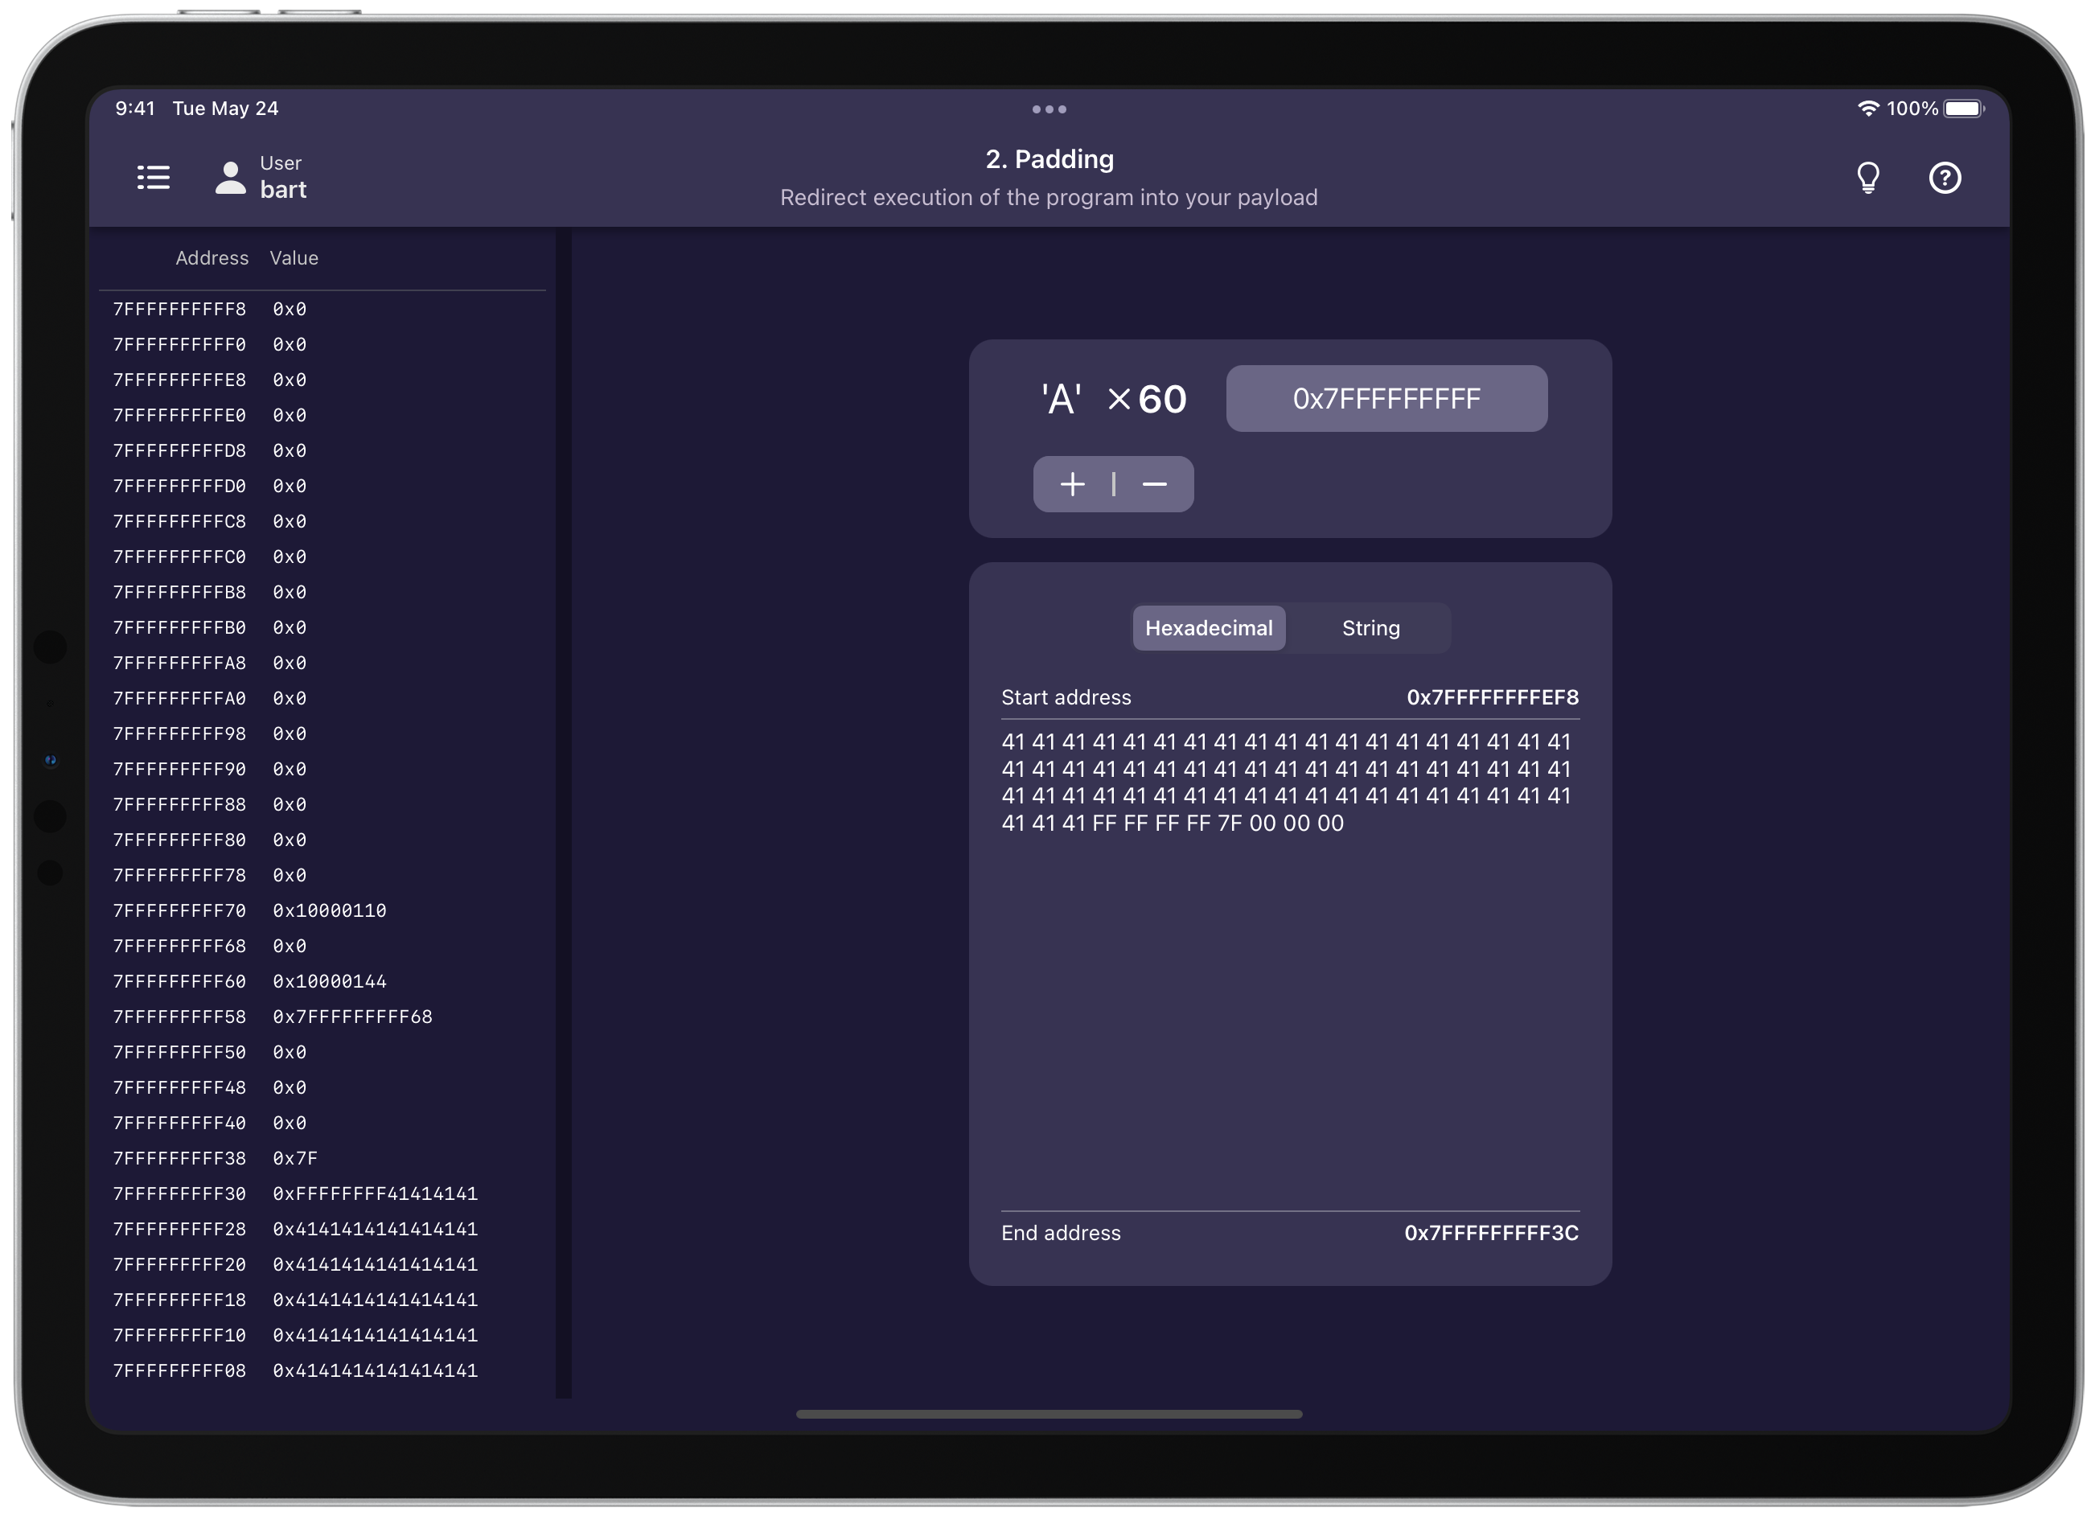
Task: Tap the home indicator bar
Action: point(1049,1414)
